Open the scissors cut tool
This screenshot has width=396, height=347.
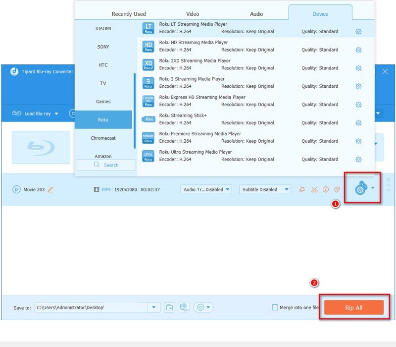click(x=314, y=189)
